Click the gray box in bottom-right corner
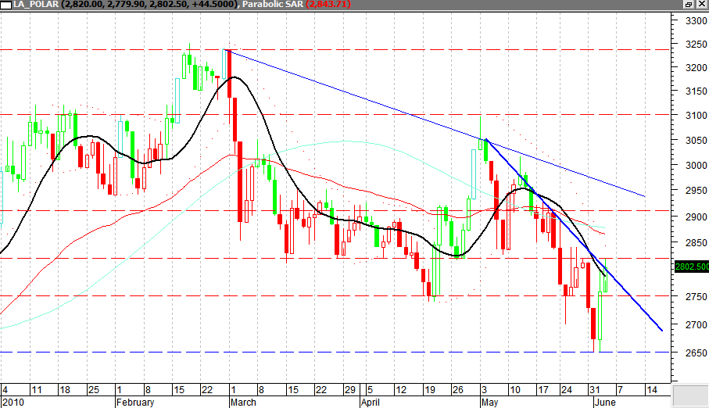The height and width of the screenshot is (408, 709). point(689,394)
